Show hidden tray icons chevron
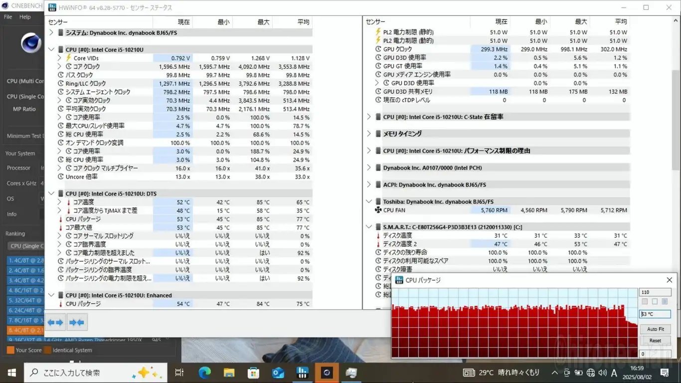Viewport: 681px width, 383px height. 555,373
